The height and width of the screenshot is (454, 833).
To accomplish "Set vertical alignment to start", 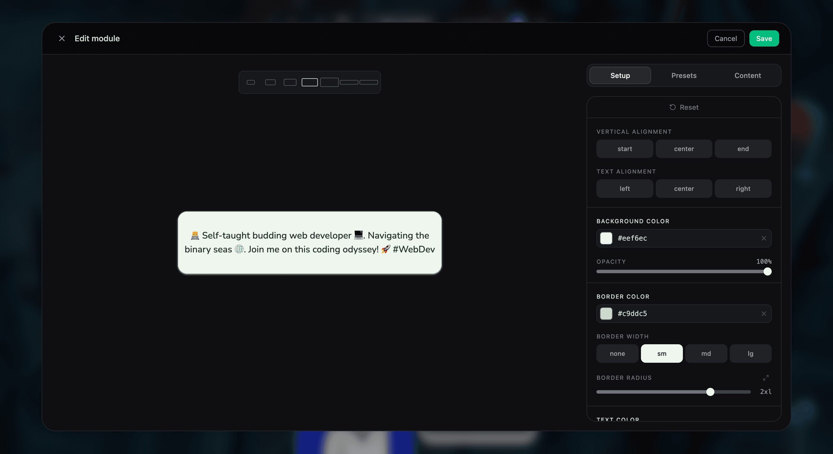I will [x=624, y=149].
